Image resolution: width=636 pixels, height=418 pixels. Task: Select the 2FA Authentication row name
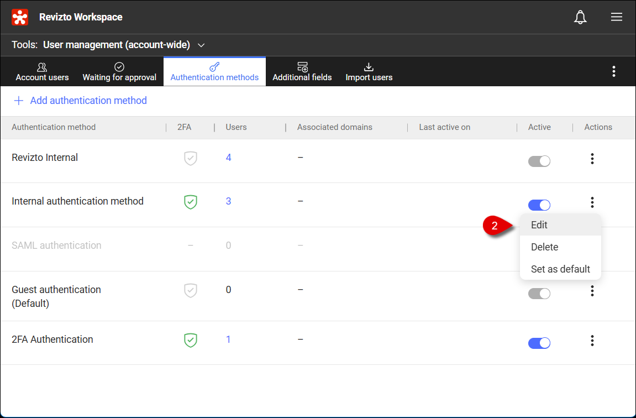click(52, 339)
